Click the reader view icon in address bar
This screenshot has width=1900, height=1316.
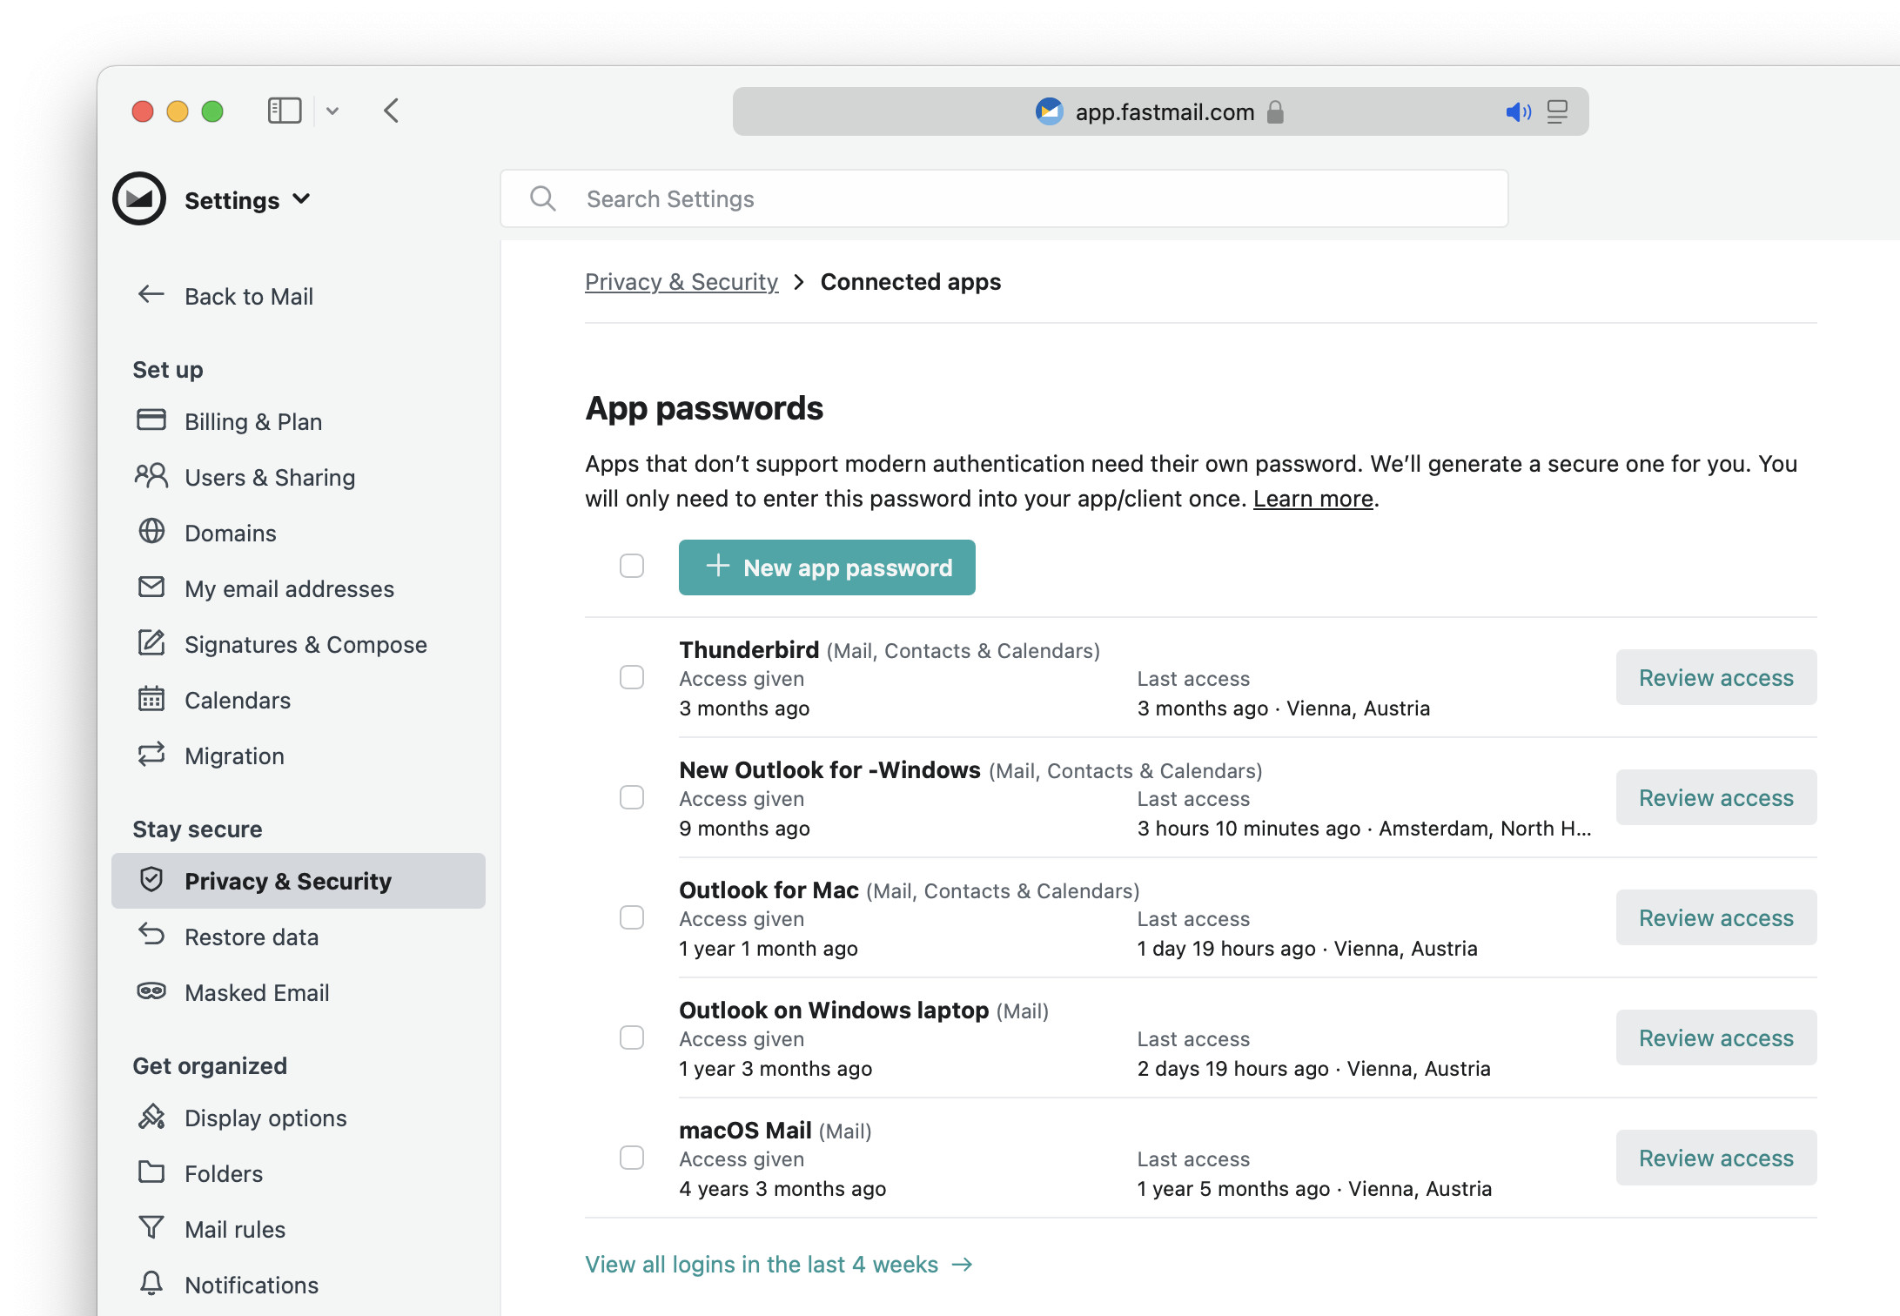1557,111
